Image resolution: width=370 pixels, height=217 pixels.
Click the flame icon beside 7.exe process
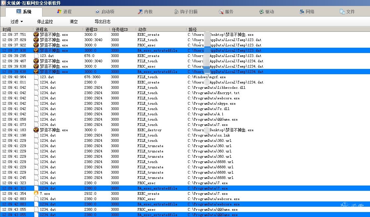click(36, 194)
